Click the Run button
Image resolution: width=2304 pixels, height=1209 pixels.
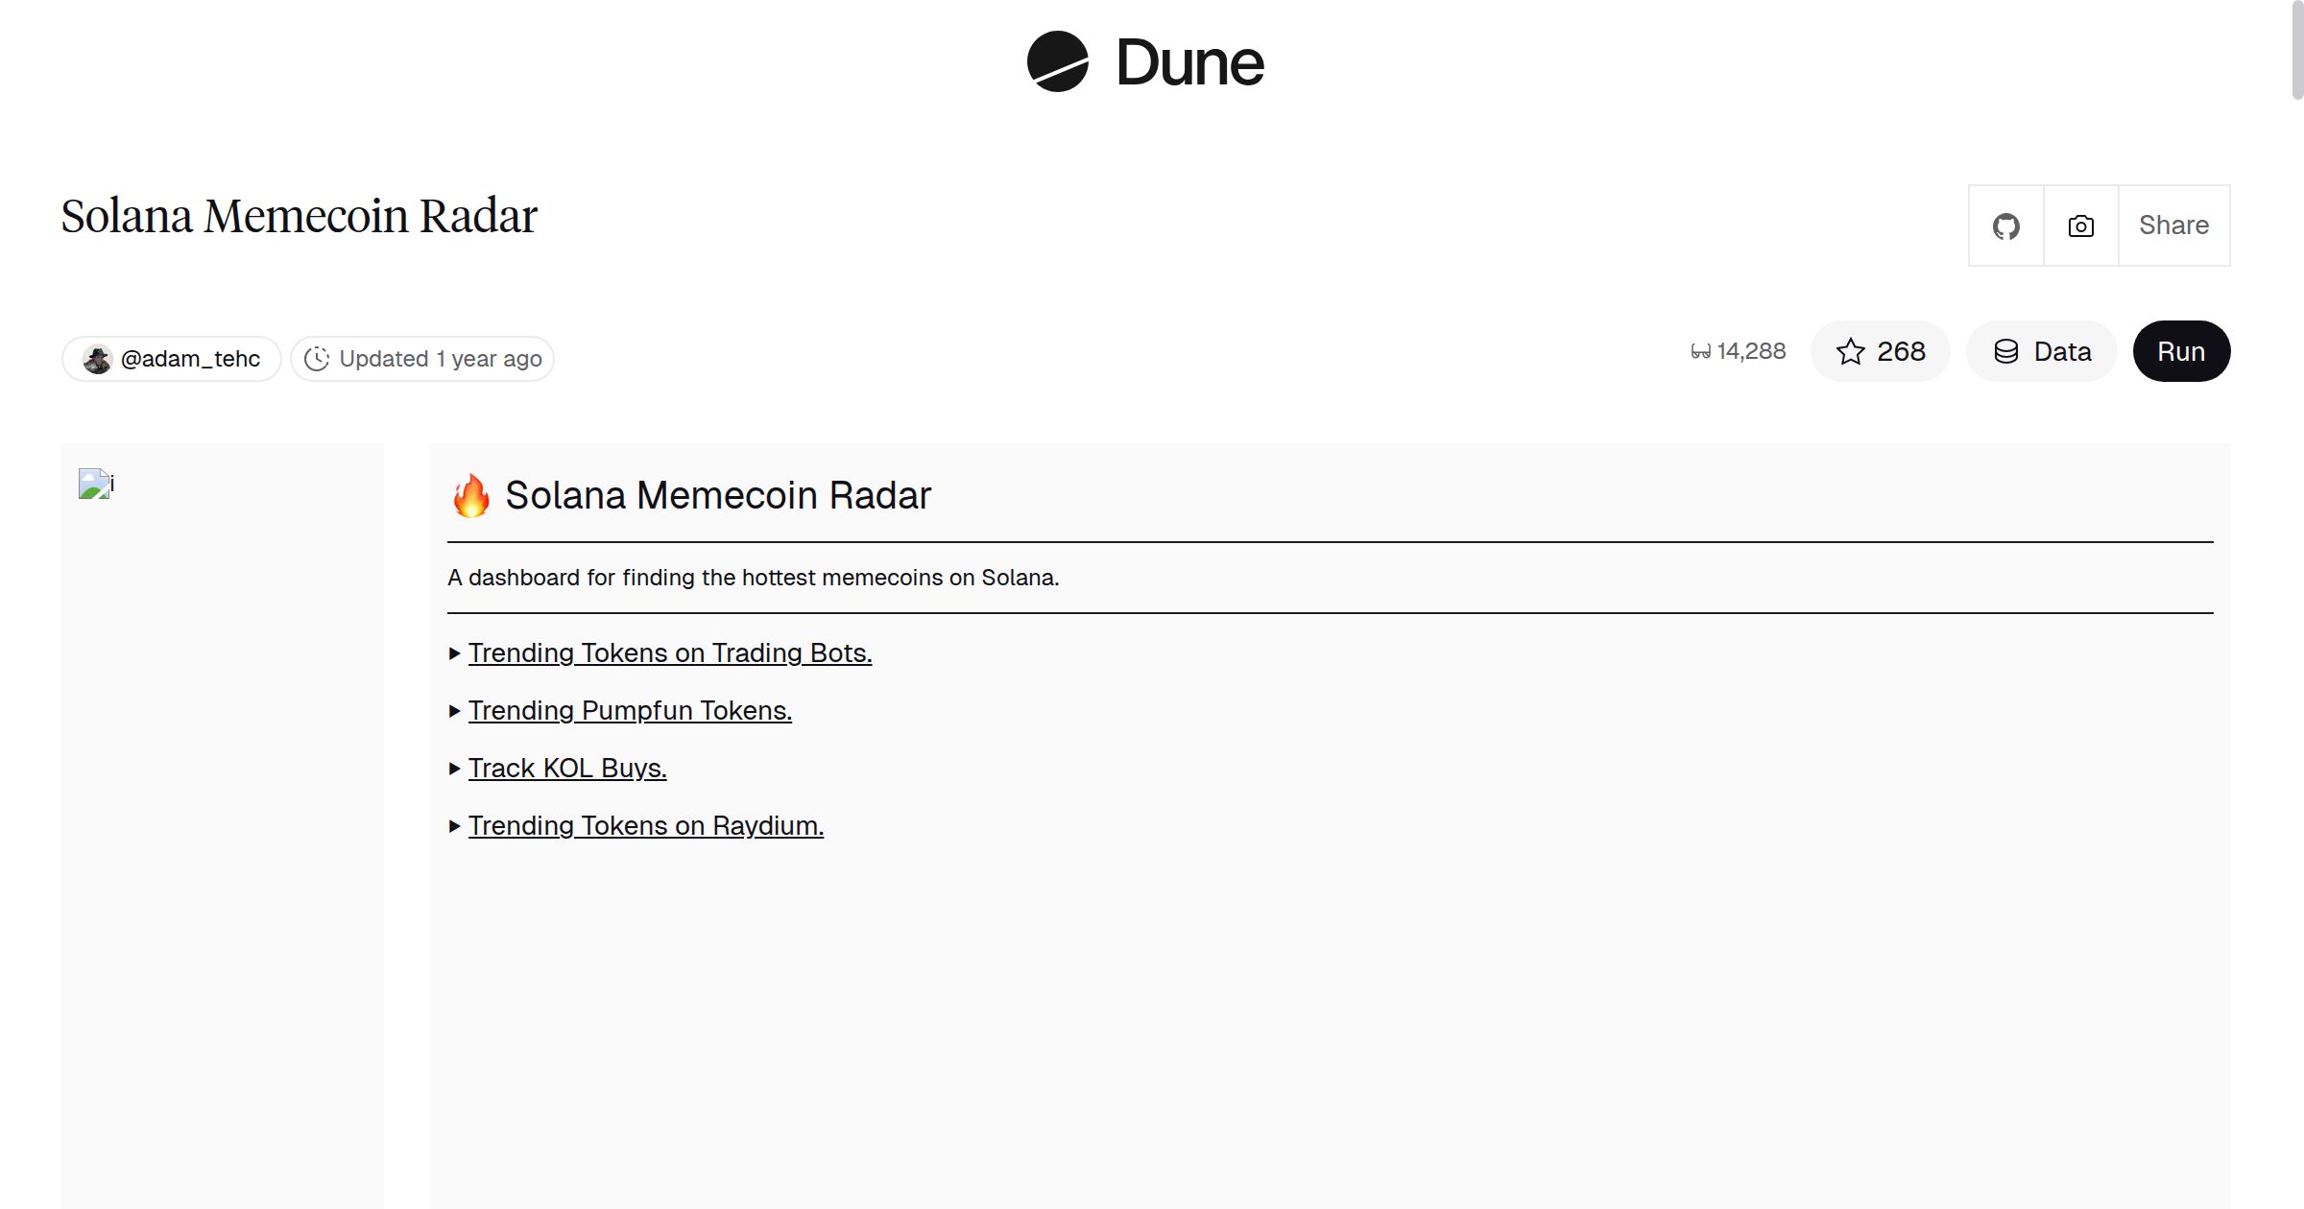[2180, 351]
